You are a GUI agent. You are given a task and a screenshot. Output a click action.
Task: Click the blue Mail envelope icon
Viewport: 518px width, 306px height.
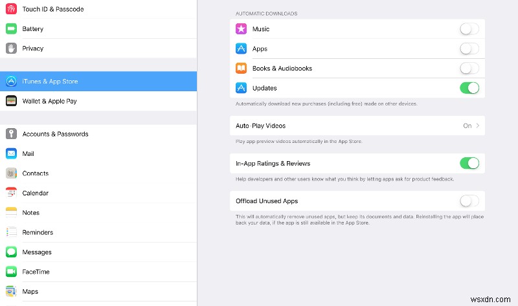[11, 153]
